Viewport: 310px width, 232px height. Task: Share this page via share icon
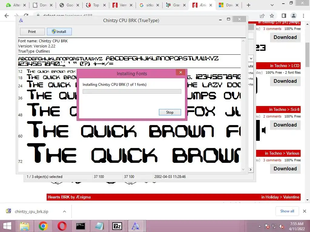tap(262, 16)
